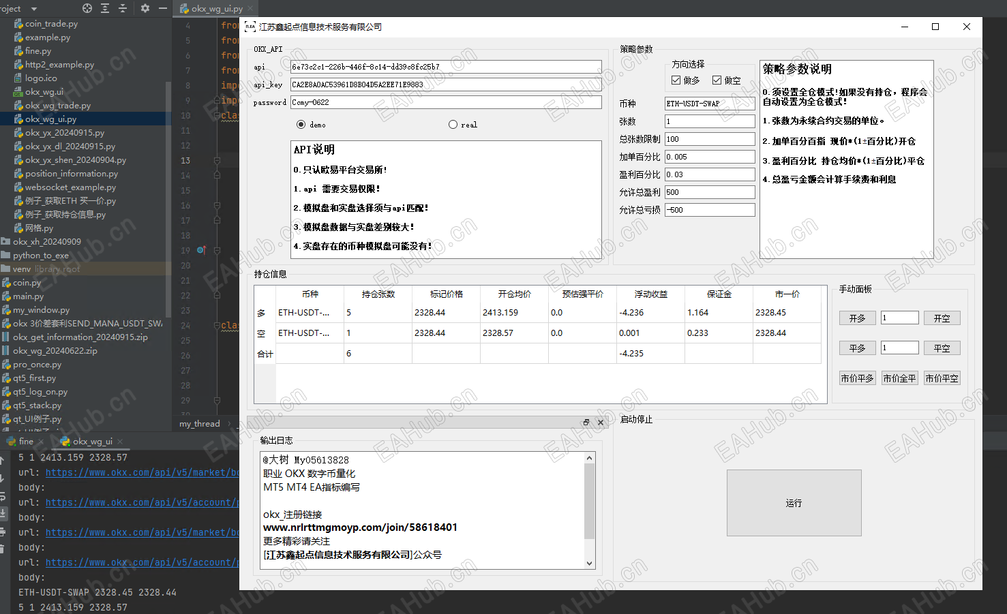The height and width of the screenshot is (614, 1007).
Task: Click the 市价全平 button
Action: pyautogui.click(x=899, y=378)
